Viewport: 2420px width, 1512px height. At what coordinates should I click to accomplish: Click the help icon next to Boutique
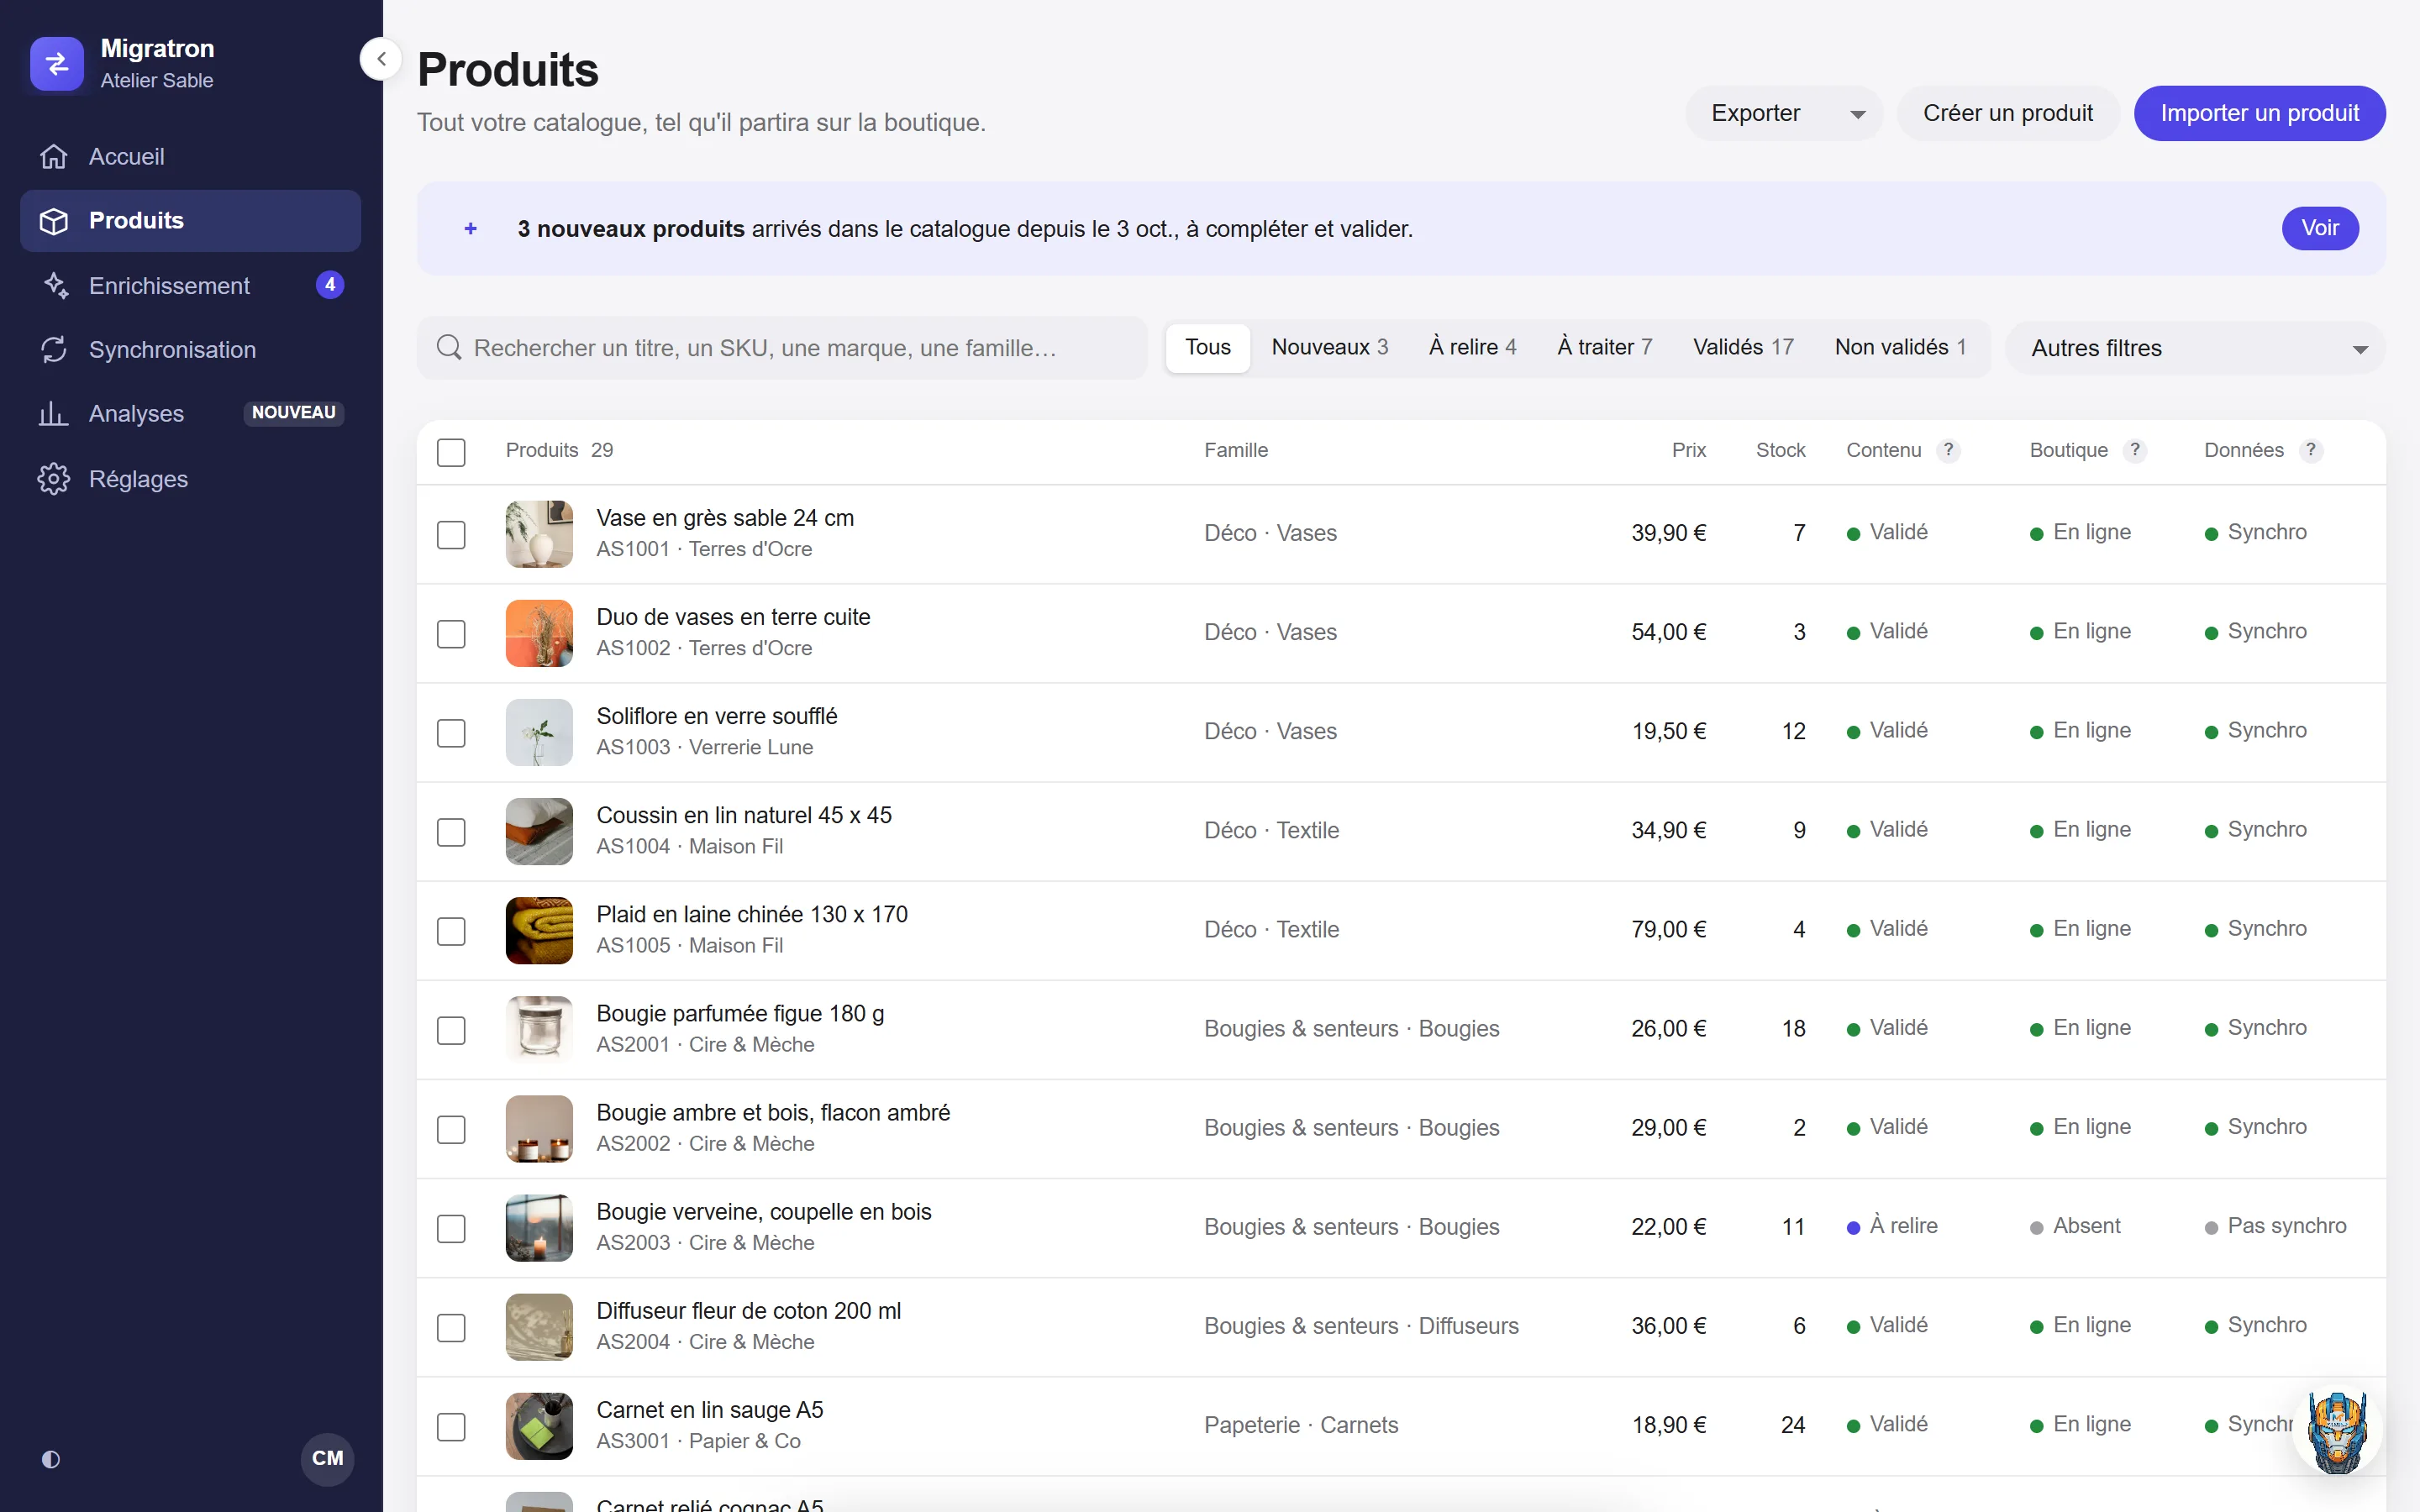pyautogui.click(x=2135, y=450)
